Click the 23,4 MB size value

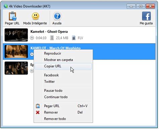point(62,38)
